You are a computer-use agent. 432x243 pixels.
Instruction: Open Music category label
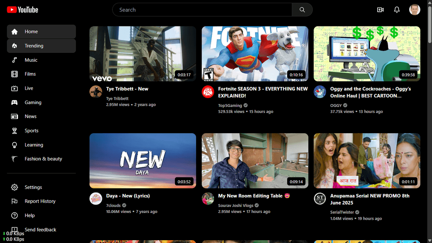(31, 60)
